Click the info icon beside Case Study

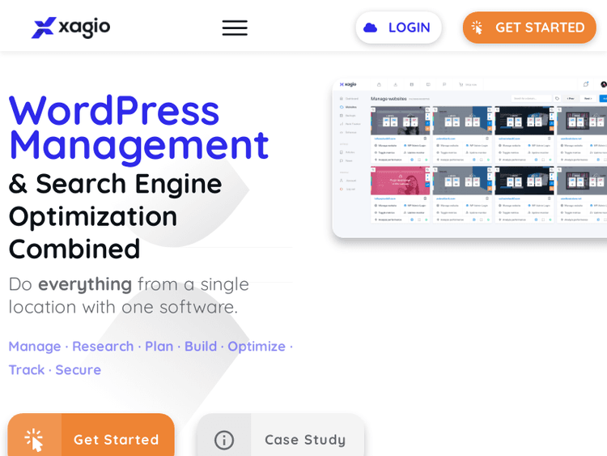coord(224,439)
